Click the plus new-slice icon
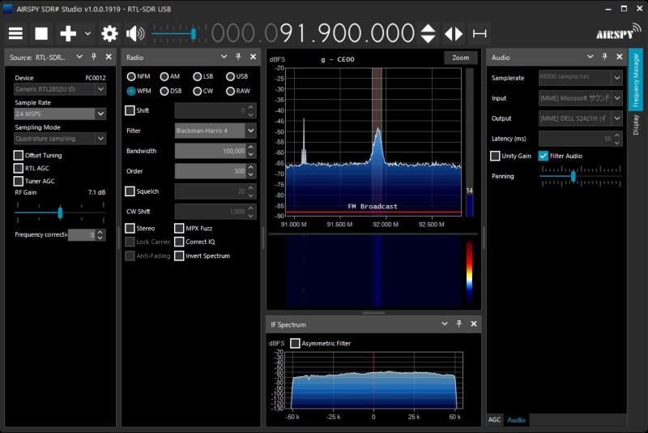The height and width of the screenshot is (433, 648). click(68, 33)
